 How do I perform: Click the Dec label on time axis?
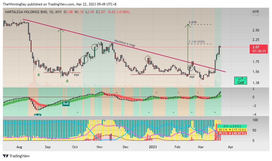point(125,147)
